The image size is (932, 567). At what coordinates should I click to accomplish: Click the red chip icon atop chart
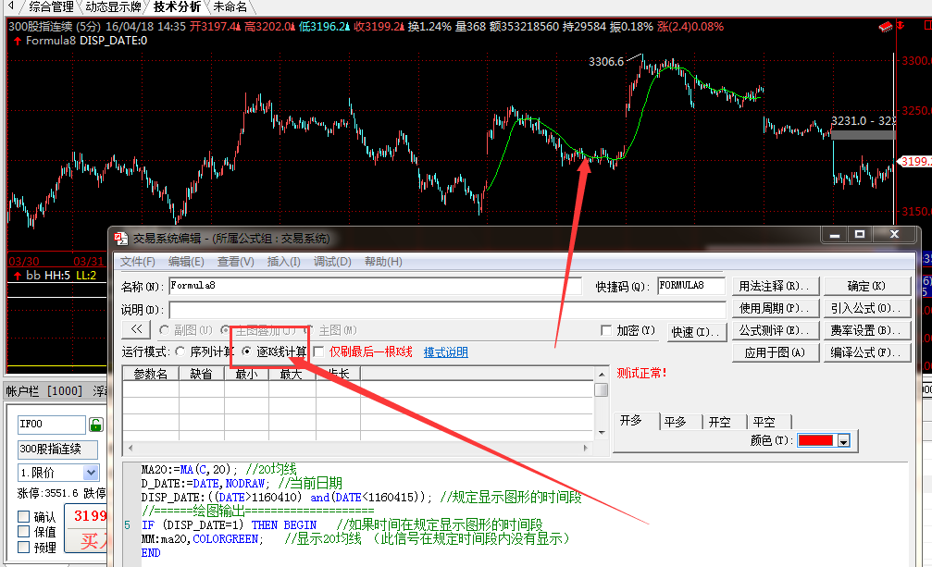point(886,27)
